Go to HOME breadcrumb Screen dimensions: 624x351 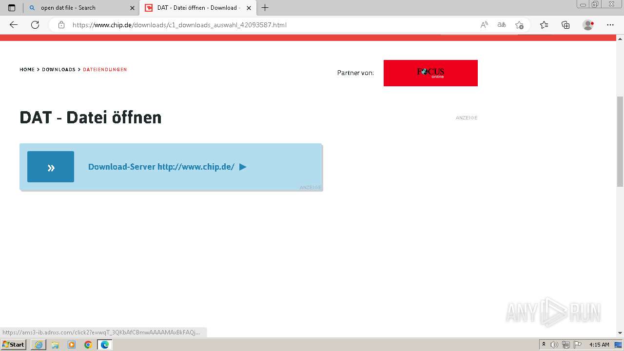[x=27, y=70]
